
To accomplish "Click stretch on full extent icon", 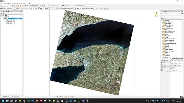I will pyautogui.click(x=39, y=8).
